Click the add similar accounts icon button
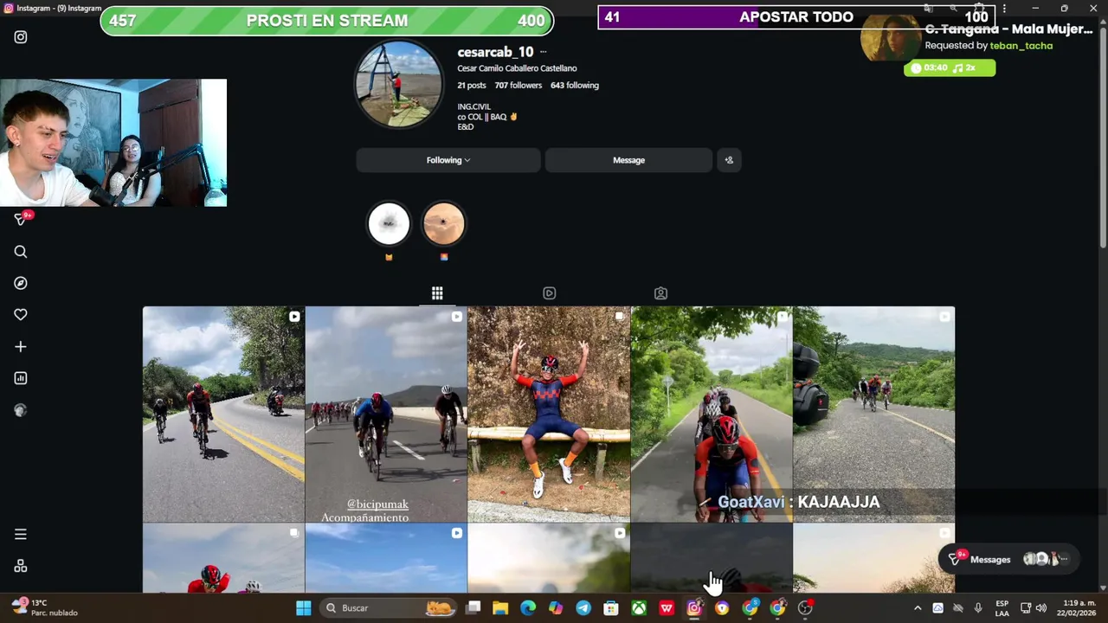Viewport: 1108px width, 623px height. (729, 160)
